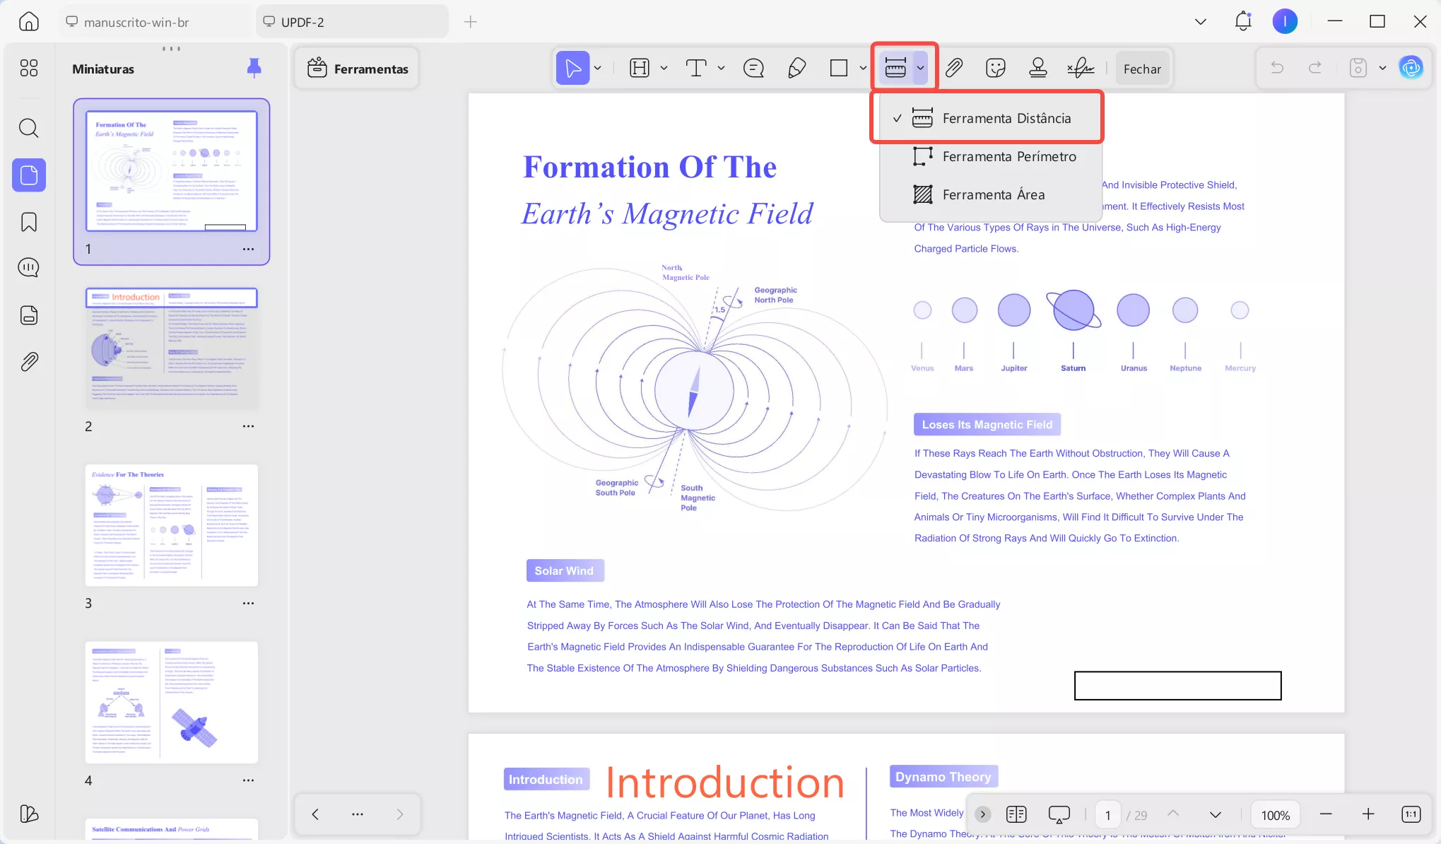Screen dimensions: 1441x844
Task: Select checked Ferramenta Distância option
Action: (x=1006, y=118)
